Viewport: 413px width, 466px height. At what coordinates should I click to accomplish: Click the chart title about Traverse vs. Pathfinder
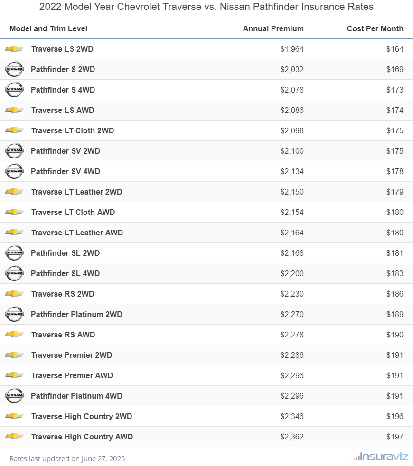[206, 7]
